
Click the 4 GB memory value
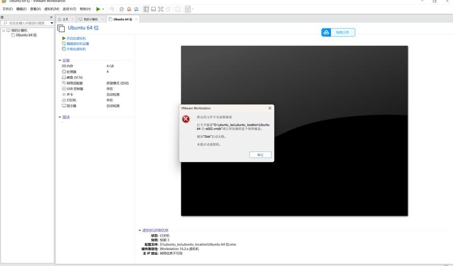110,66
